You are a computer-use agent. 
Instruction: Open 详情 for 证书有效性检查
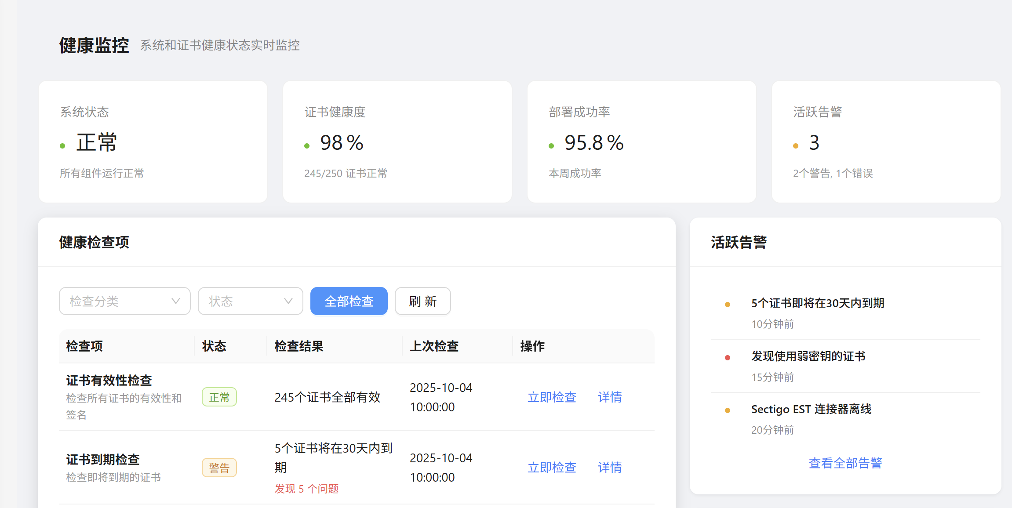pyautogui.click(x=610, y=397)
